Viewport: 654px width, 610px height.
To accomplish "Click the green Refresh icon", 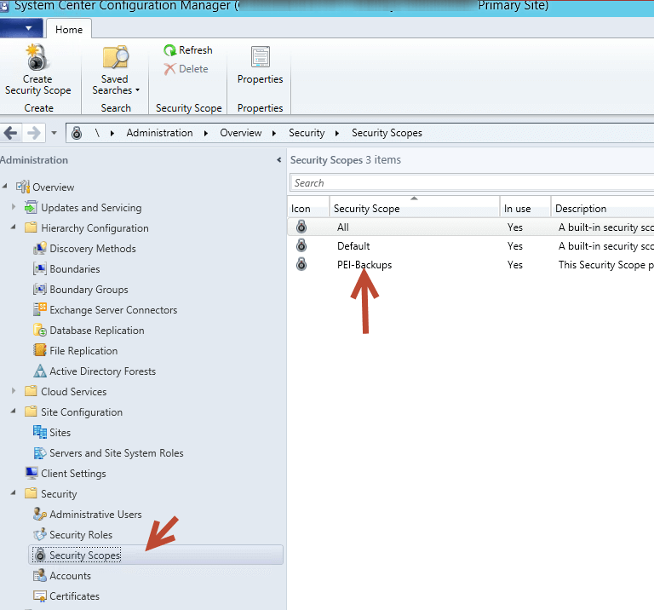I will point(169,50).
